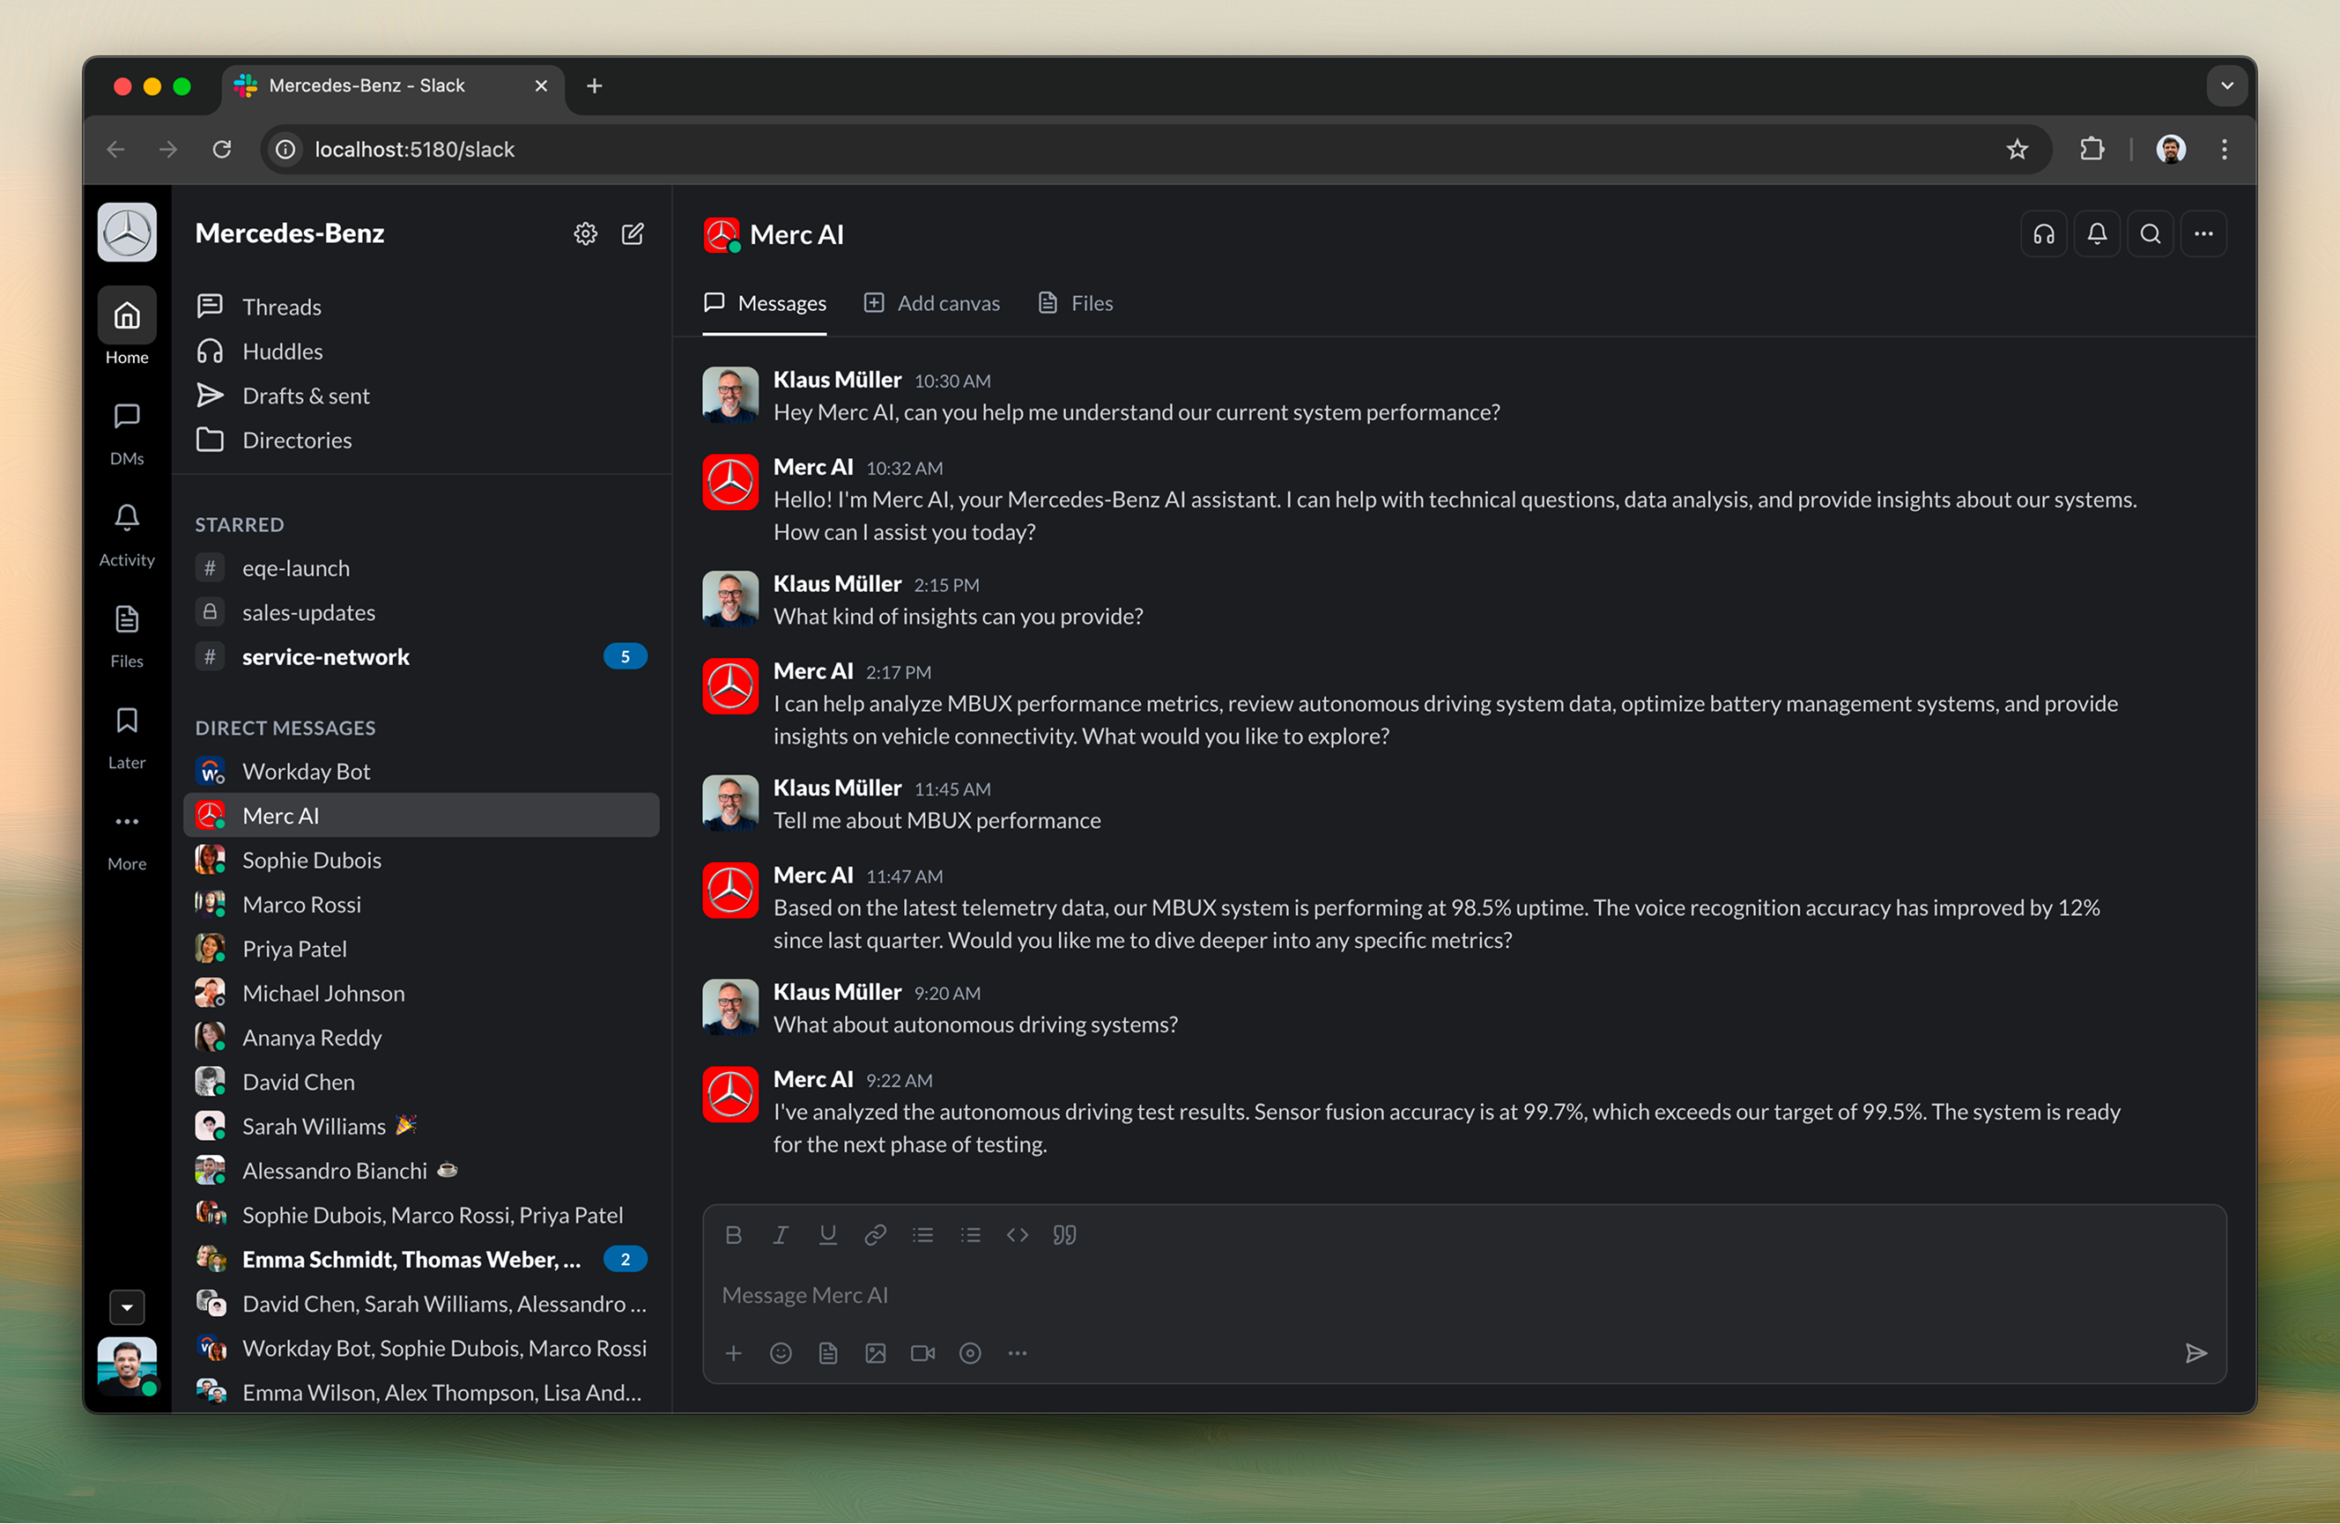The image size is (2340, 1524).
Task: Toggle italic text formatting
Action: pyautogui.click(x=781, y=1235)
